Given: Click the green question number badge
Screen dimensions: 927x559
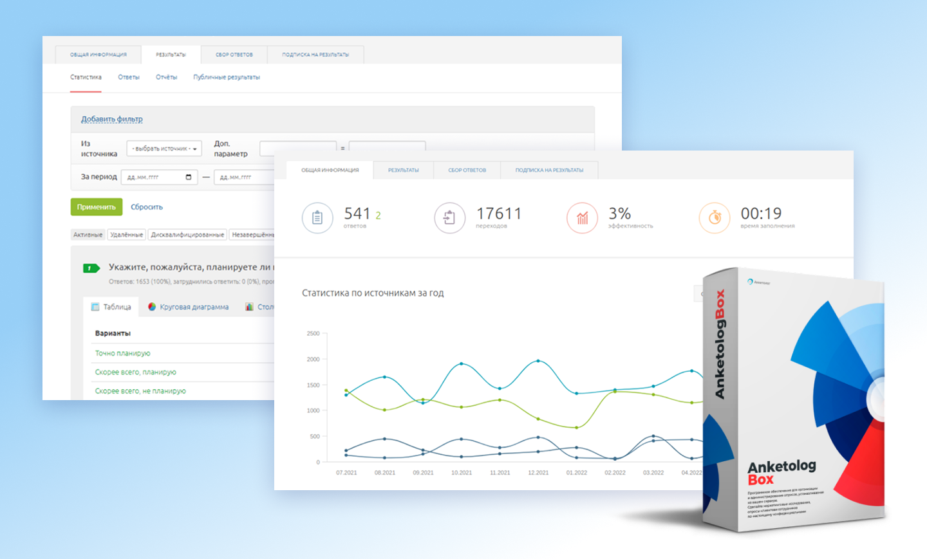Looking at the screenshot, I should [91, 268].
